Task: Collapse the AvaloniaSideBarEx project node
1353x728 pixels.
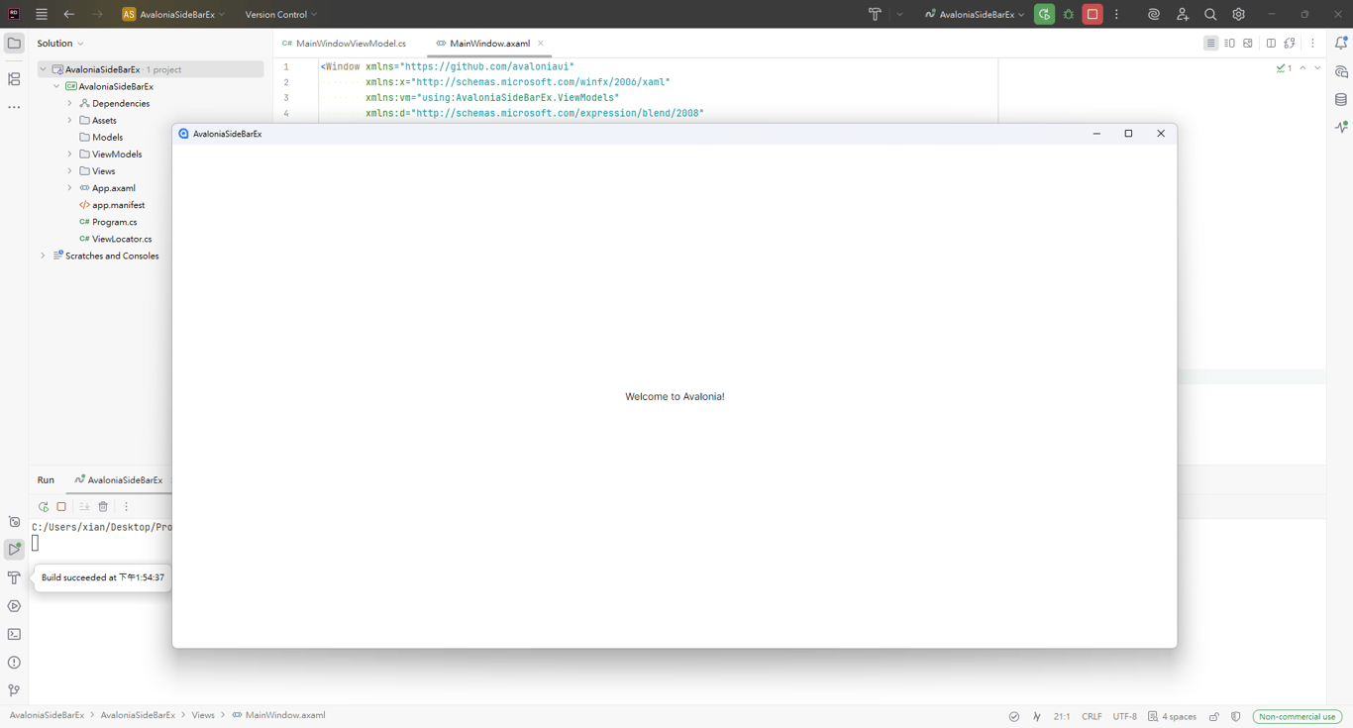Action: (56, 86)
